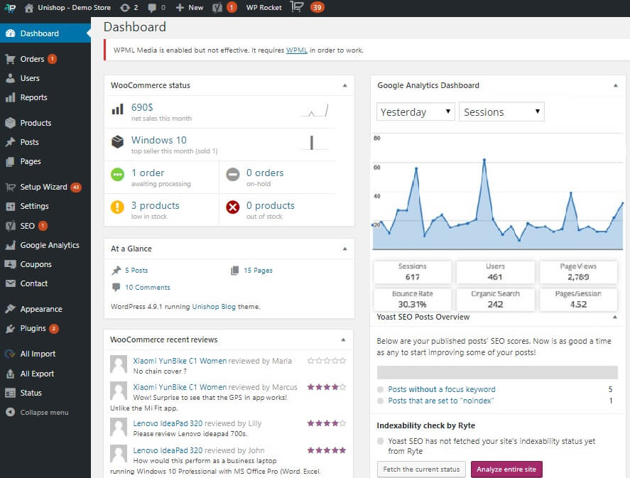
Task: Click the updates refresh icon in admin bar
Action: 125,7
